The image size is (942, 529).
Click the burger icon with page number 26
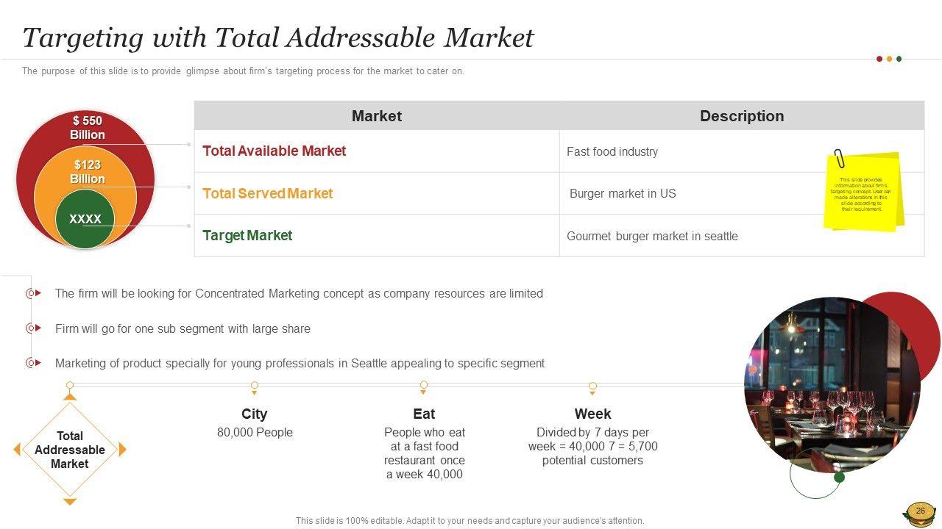[x=920, y=513]
